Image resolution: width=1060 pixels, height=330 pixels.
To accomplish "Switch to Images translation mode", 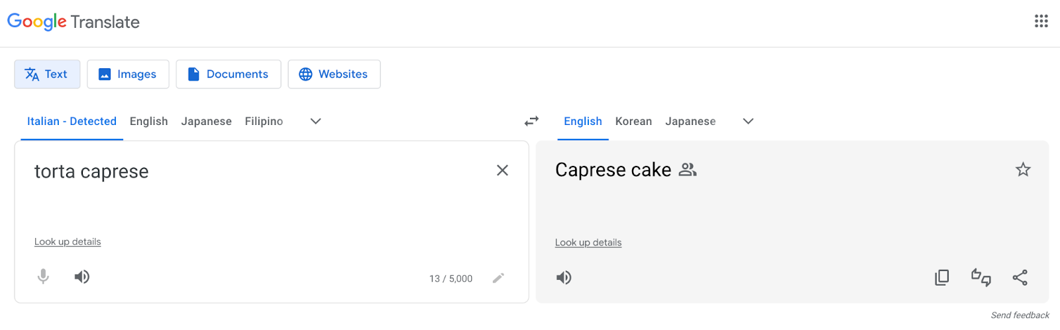I will (128, 74).
